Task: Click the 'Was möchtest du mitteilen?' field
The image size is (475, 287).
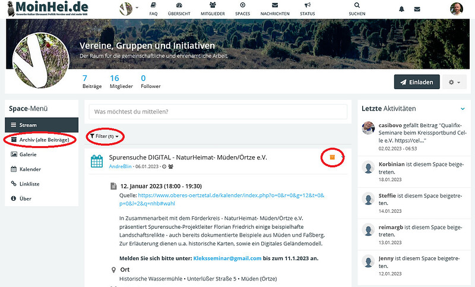Action: pyautogui.click(x=218, y=112)
